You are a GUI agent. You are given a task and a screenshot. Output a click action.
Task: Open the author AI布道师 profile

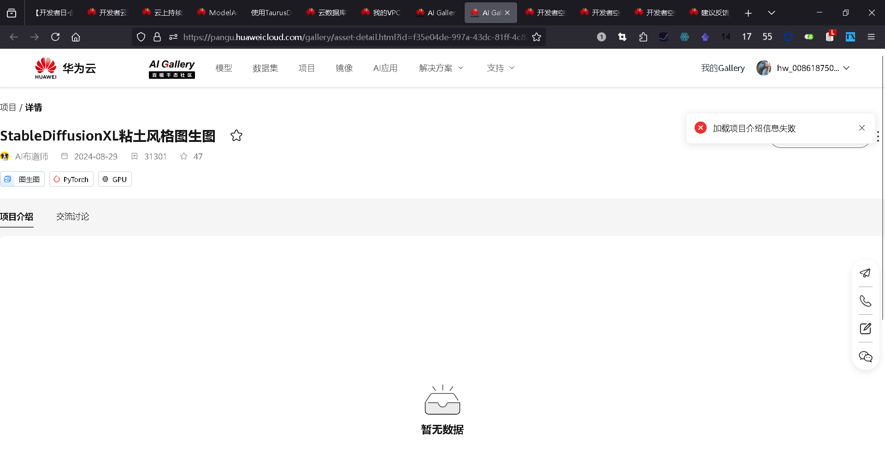click(31, 157)
